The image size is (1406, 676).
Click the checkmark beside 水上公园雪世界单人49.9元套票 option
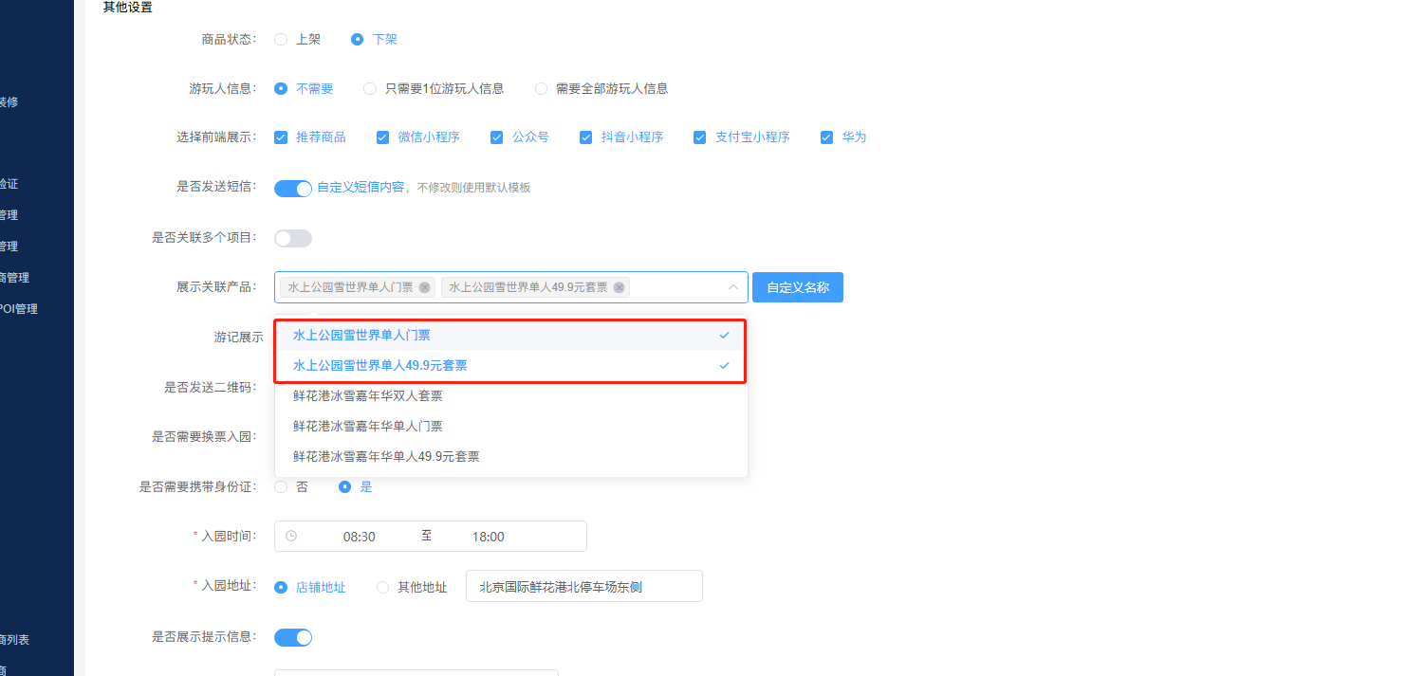click(x=725, y=364)
